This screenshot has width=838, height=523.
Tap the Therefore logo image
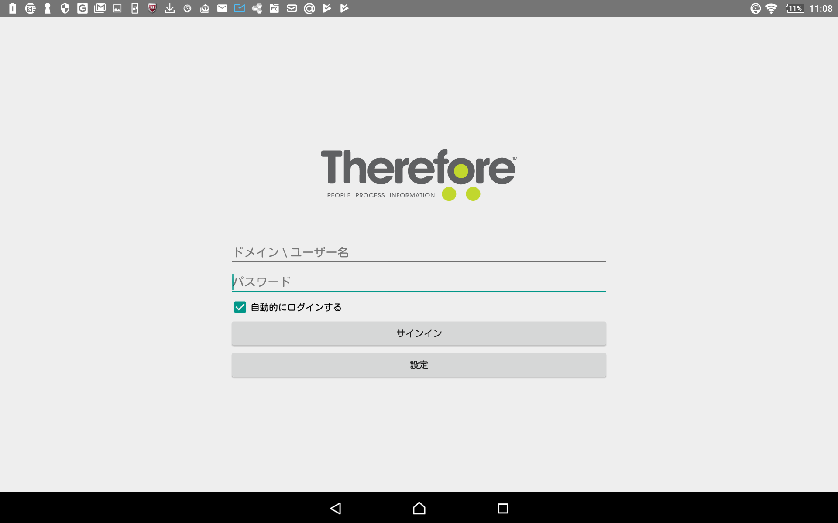click(x=419, y=175)
